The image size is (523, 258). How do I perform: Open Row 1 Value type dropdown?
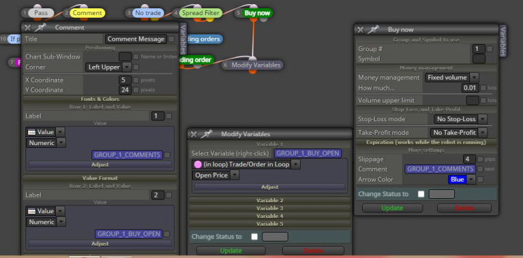(45, 132)
